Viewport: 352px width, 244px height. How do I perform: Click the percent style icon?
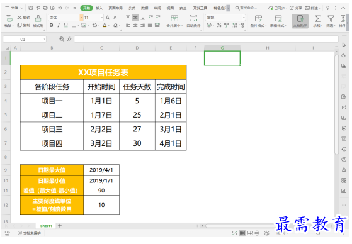pyautogui.click(x=219, y=25)
